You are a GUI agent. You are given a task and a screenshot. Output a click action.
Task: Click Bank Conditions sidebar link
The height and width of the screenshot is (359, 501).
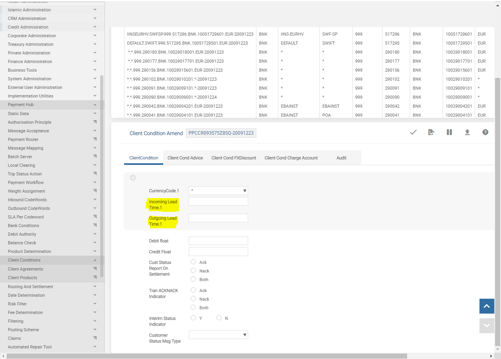pyautogui.click(x=23, y=226)
